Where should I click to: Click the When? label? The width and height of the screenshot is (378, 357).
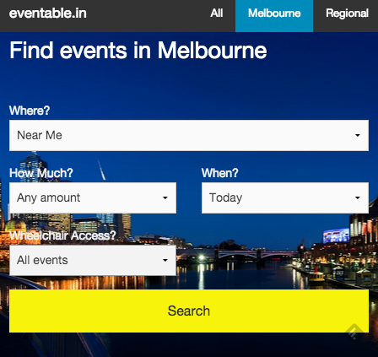click(220, 173)
